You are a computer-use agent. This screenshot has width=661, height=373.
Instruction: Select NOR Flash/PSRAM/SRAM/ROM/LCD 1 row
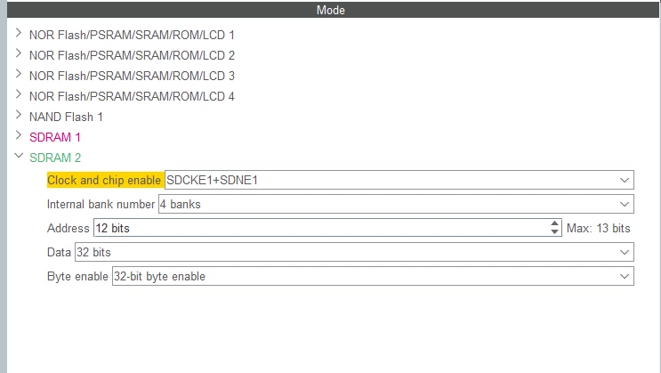coord(132,35)
